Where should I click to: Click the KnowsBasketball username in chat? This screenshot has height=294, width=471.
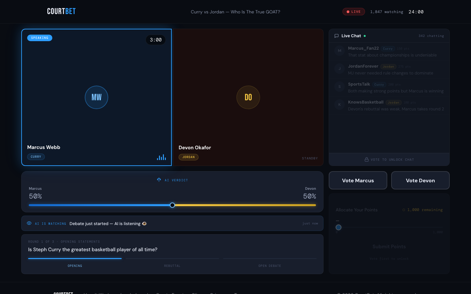(x=366, y=102)
